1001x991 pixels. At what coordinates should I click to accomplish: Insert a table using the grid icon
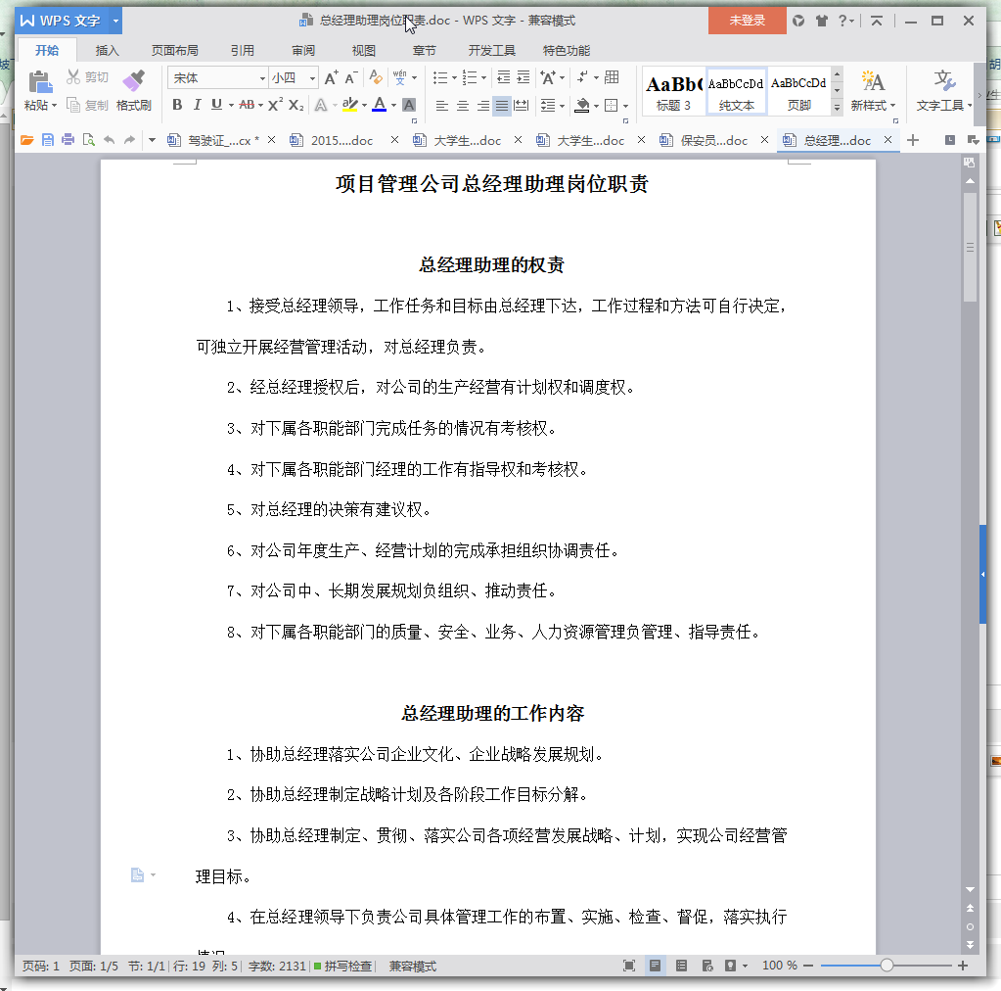(x=612, y=77)
